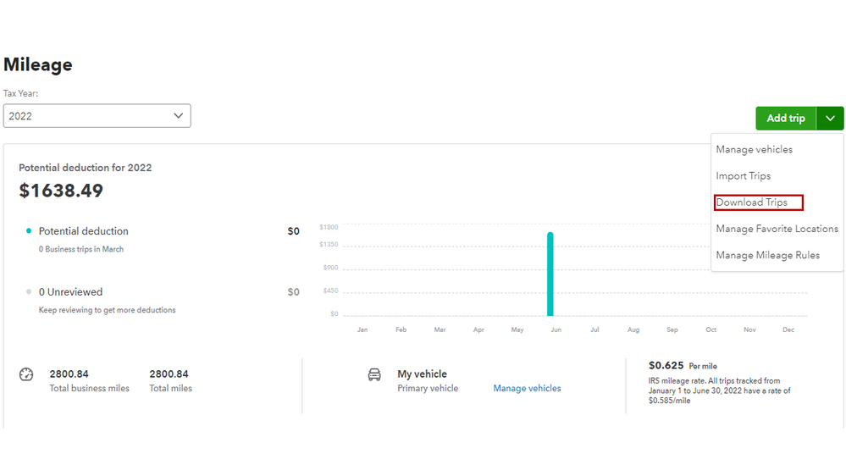Click the Total miles value
Image resolution: width=846 pixels, height=476 pixels.
(x=169, y=374)
